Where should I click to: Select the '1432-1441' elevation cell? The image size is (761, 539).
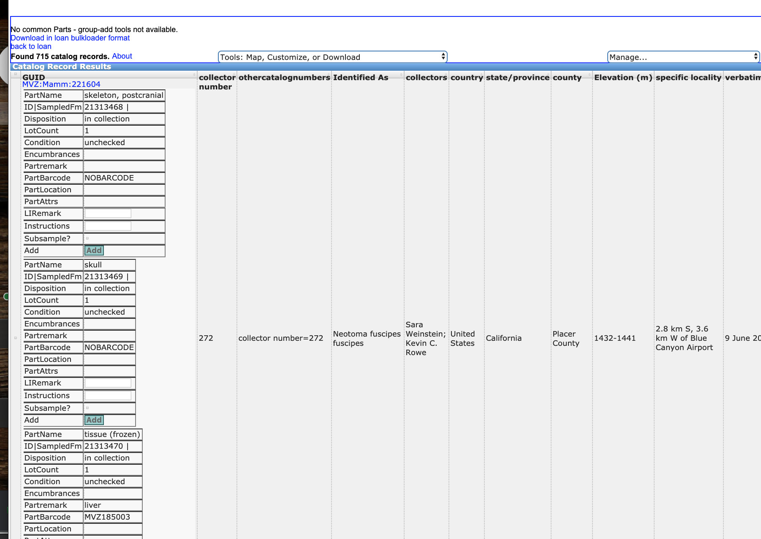pyautogui.click(x=614, y=338)
